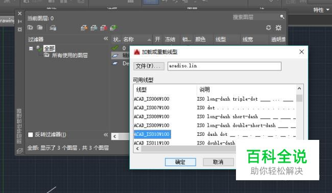This screenshot has width=332, height=193.
Task: Click 取消 in the linetype dialog
Action: point(218,162)
